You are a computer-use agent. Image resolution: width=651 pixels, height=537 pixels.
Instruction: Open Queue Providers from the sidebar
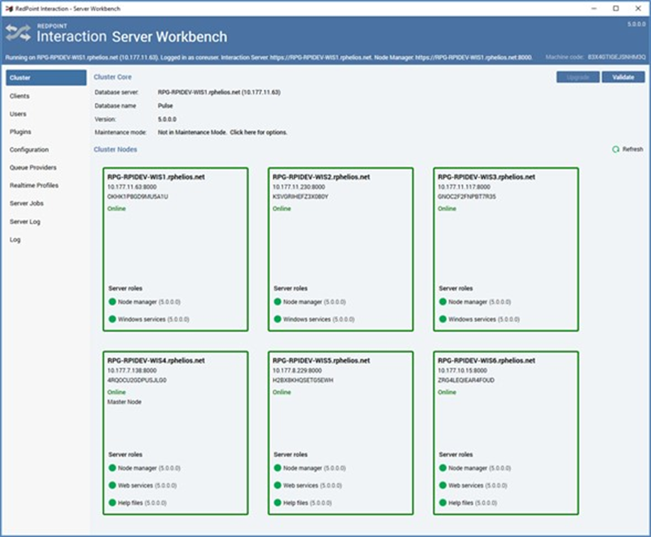point(33,168)
